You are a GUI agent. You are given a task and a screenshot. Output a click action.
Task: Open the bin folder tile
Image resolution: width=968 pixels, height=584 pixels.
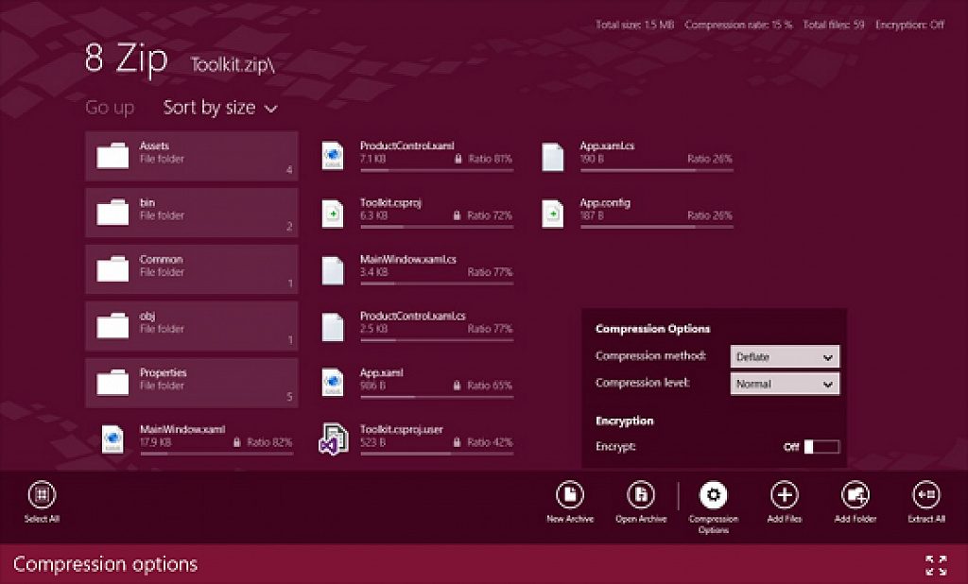191,213
